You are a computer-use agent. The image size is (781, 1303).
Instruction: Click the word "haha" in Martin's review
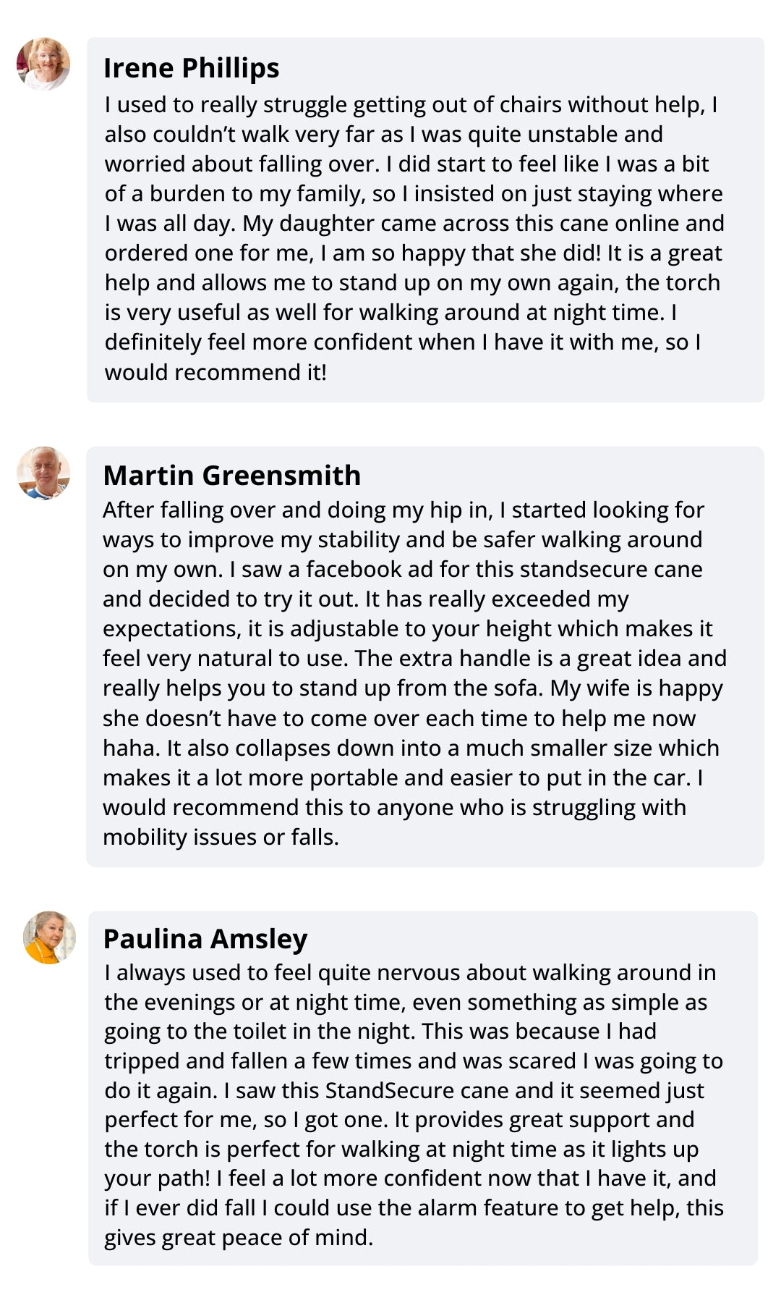click(129, 748)
